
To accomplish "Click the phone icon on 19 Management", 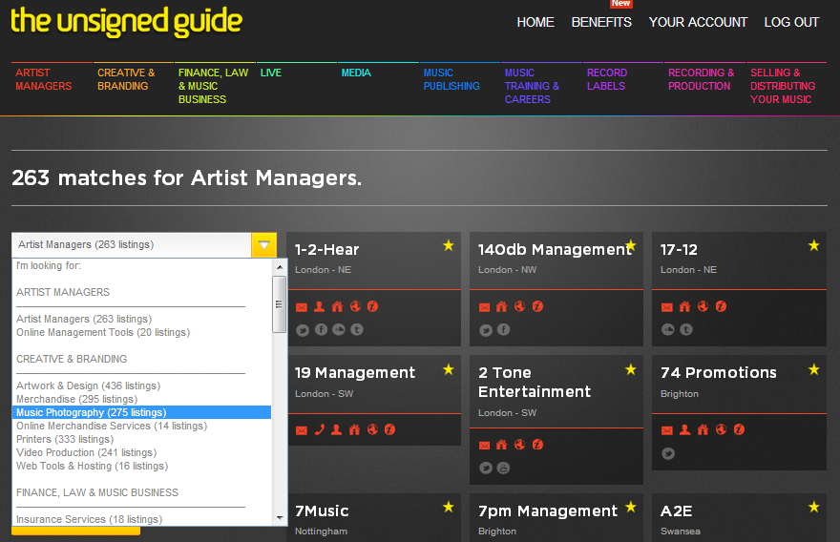I will pyautogui.click(x=319, y=429).
